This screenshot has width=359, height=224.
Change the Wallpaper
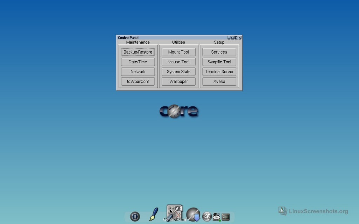point(178,81)
